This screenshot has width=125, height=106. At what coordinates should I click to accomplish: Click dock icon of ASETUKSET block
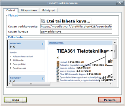43,78
